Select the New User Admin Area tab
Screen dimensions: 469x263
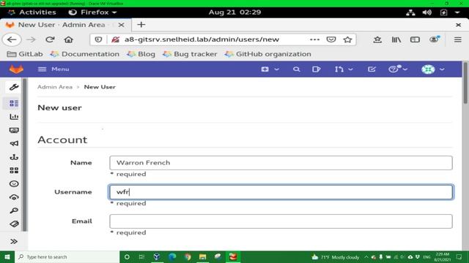[66, 25]
